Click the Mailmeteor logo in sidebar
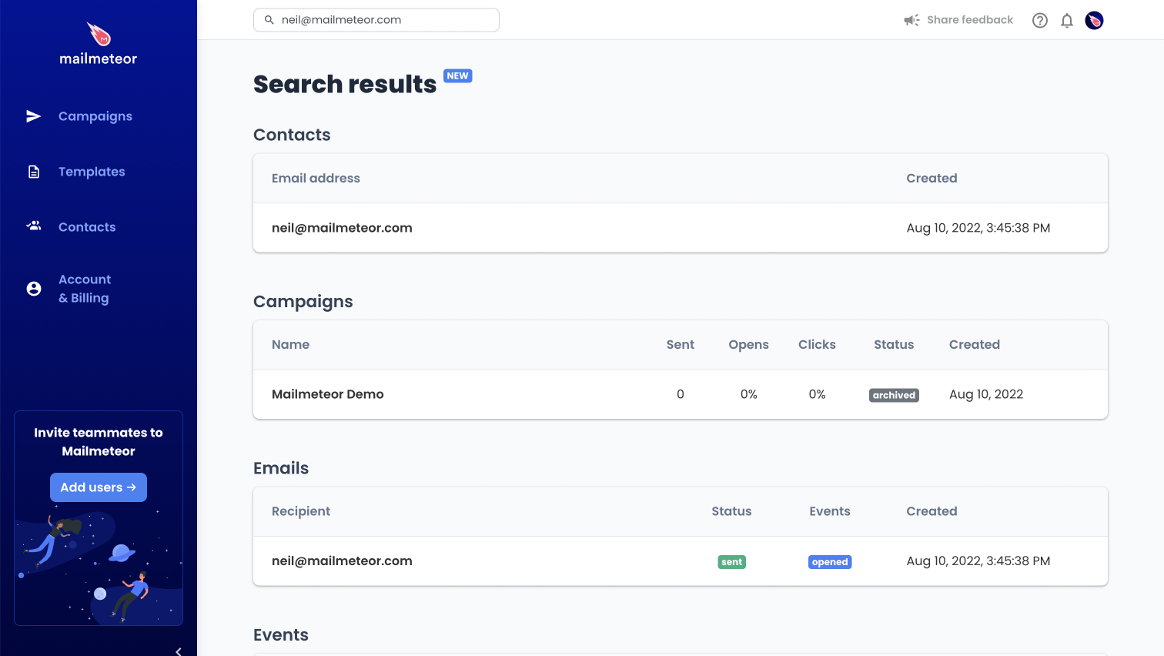Screen dimensions: 1164x656 (99, 44)
